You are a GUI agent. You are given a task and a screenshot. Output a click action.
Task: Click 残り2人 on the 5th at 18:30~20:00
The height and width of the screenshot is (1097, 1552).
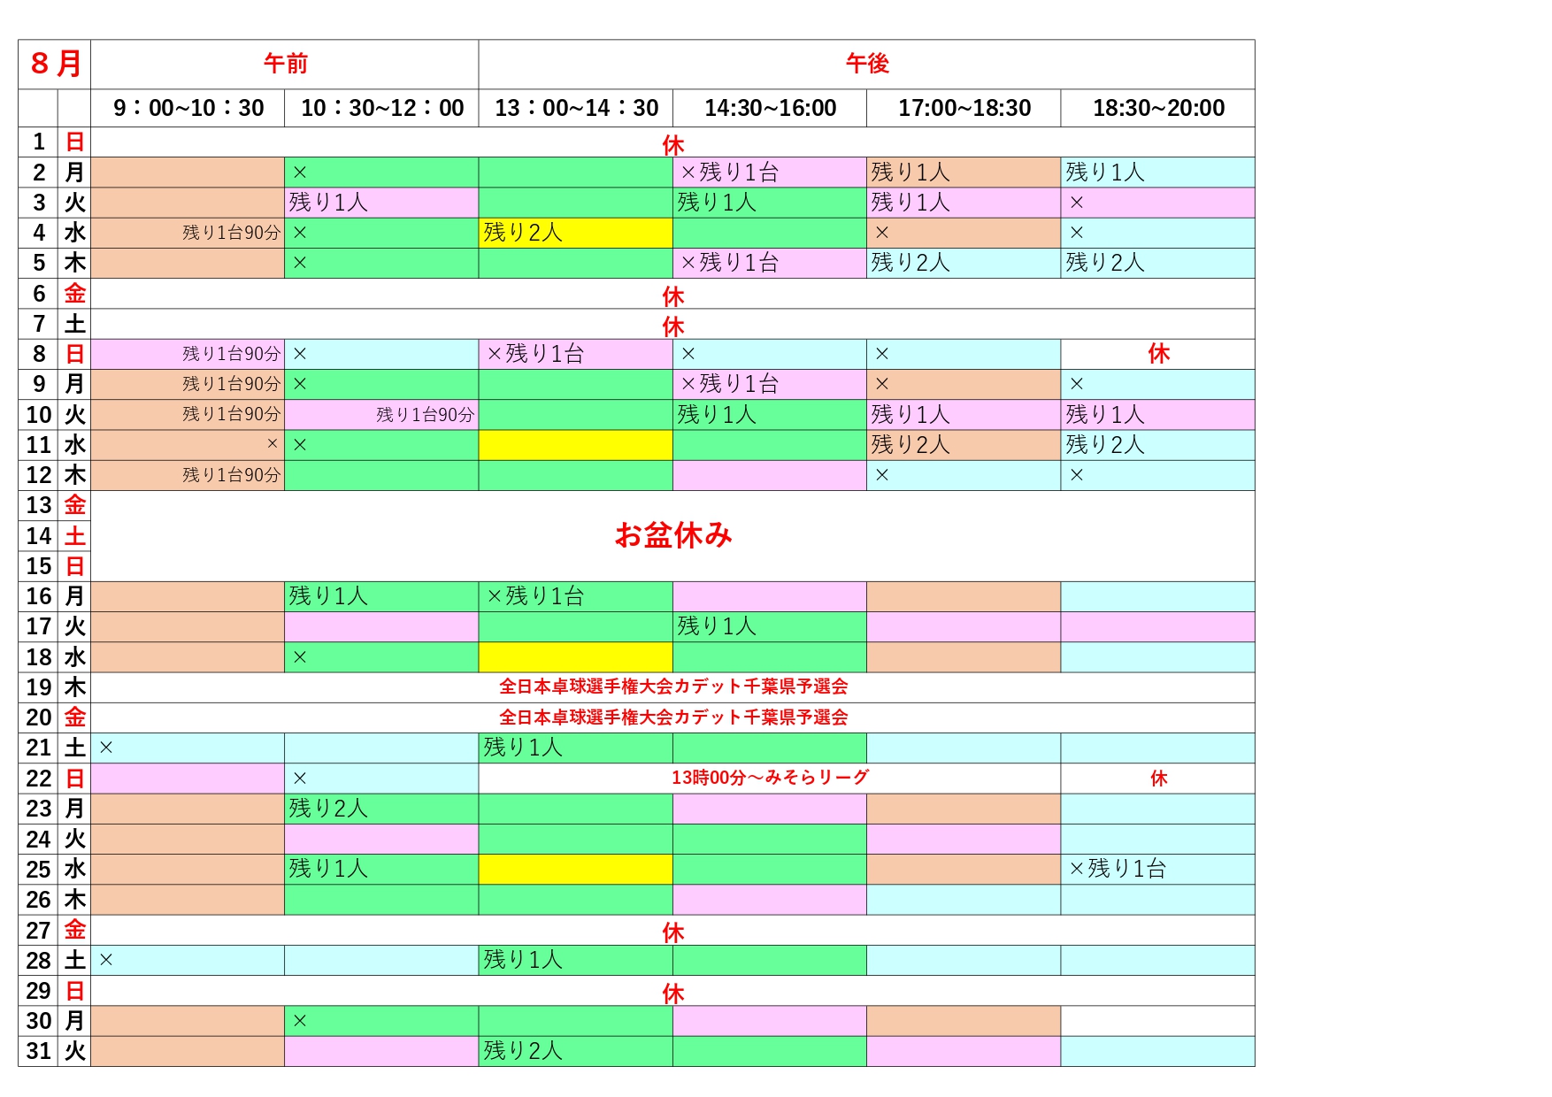[x=1105, y=263]
